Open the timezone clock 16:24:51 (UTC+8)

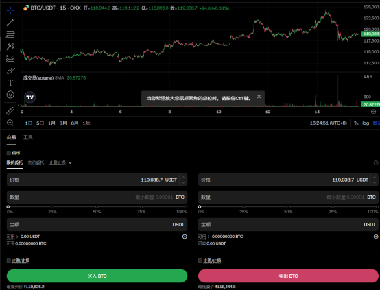329,123
